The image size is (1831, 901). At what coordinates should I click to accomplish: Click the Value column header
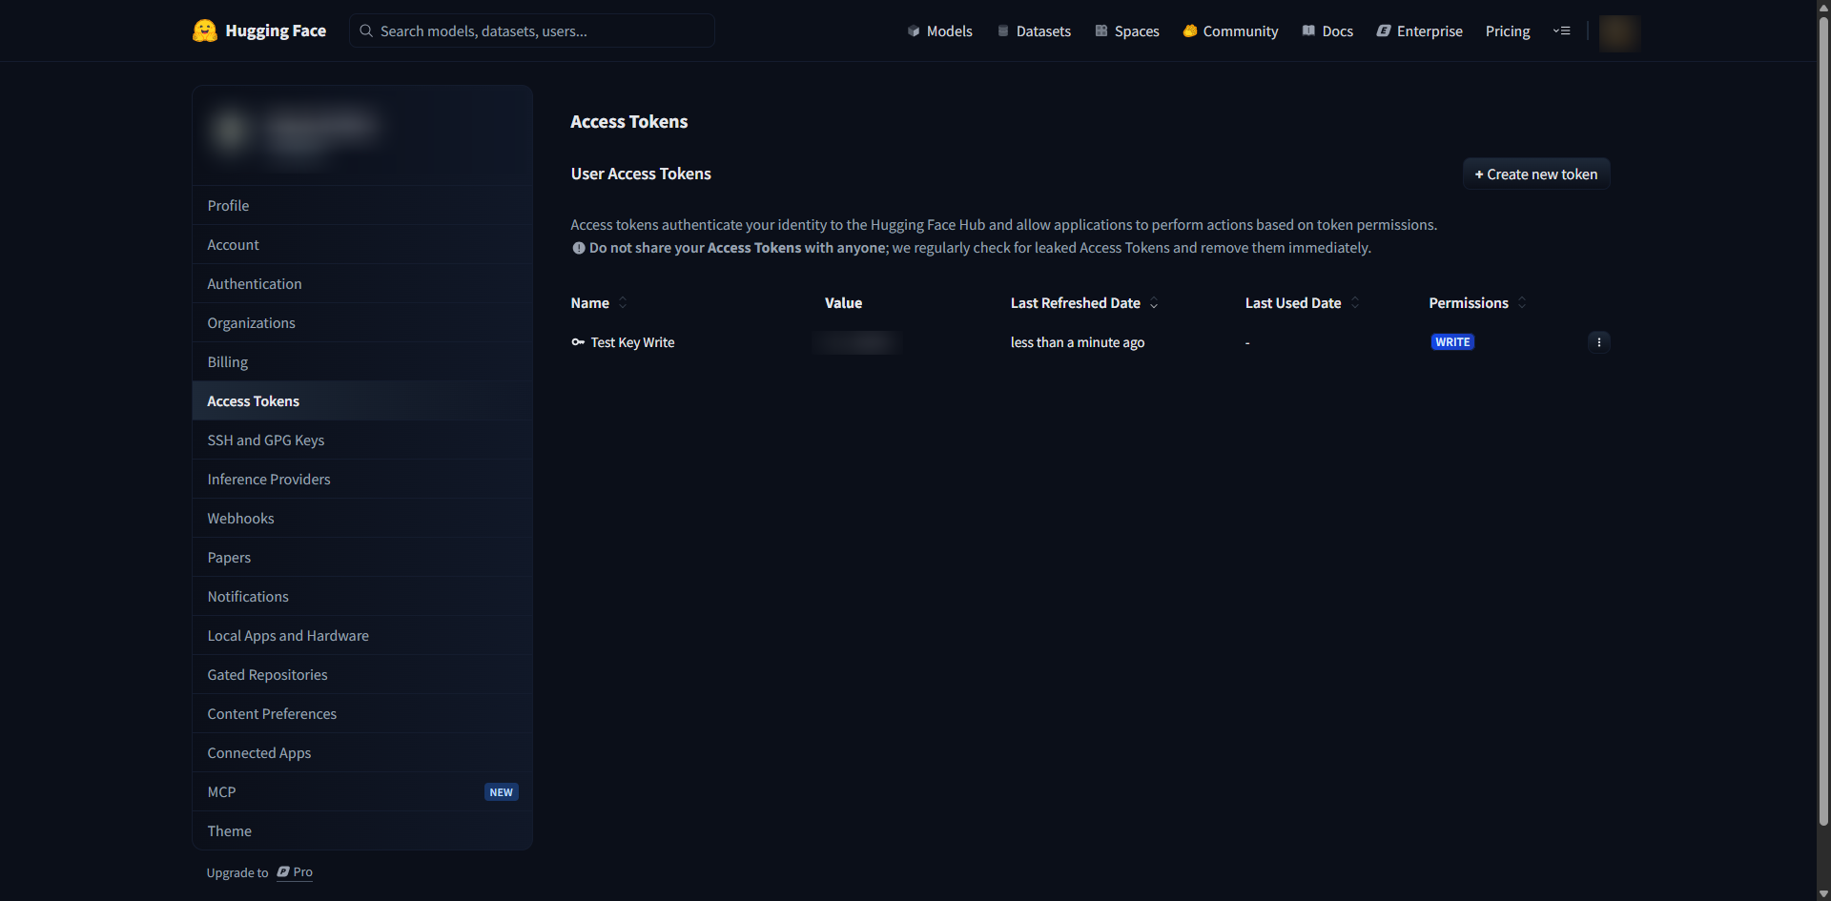click(843, 303)
